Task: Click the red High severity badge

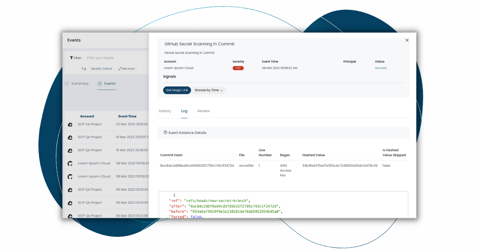Action: (x=238, y=68)
